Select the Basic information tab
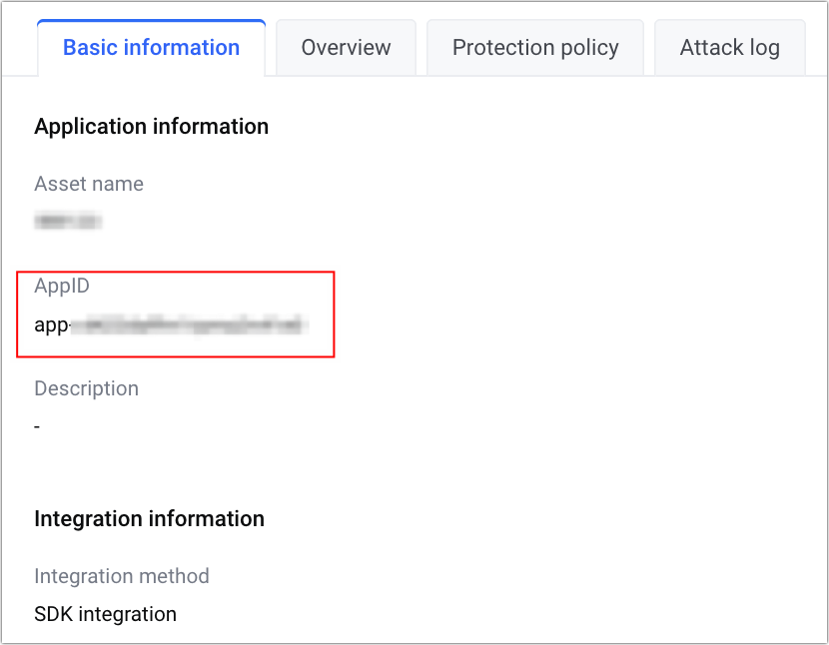829x645 pixels. pyautogui.click(x=151, y=48)
